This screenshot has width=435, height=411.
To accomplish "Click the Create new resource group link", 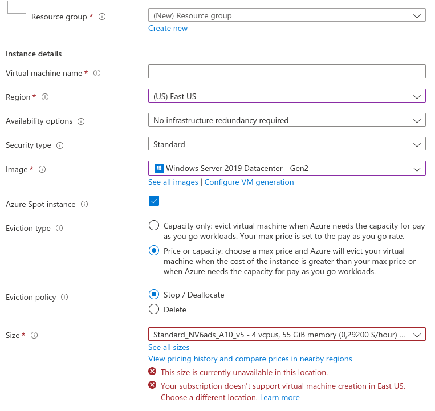I will tap(168, 29).
